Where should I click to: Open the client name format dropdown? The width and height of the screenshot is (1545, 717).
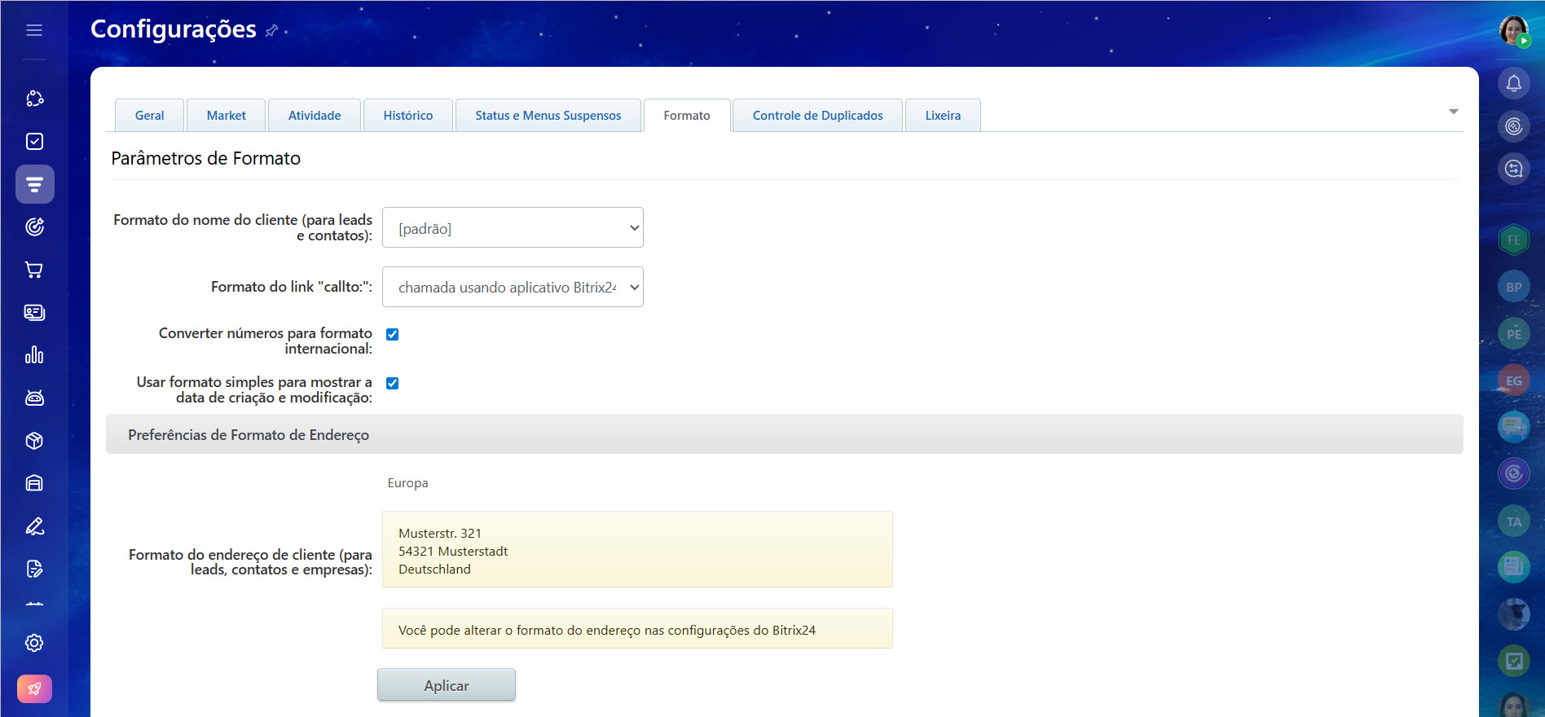[513, 228]
